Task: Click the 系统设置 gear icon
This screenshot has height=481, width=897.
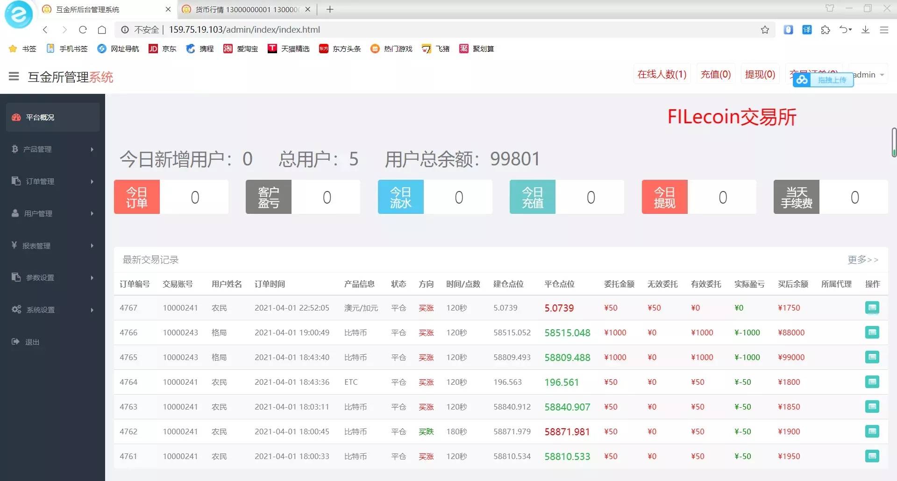Action: click(15, 310)
